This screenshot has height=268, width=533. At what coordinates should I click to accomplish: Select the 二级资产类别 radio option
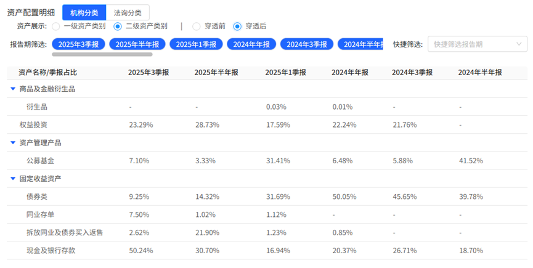tap(118, 26)
